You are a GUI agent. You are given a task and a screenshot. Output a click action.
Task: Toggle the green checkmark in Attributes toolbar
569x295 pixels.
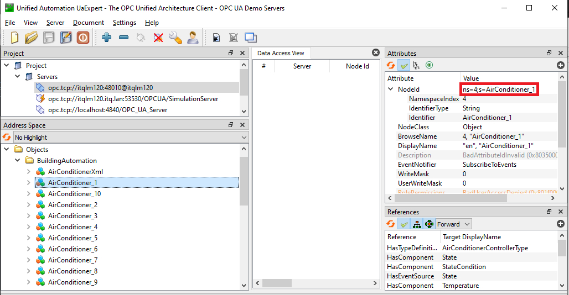click(404, 65)
